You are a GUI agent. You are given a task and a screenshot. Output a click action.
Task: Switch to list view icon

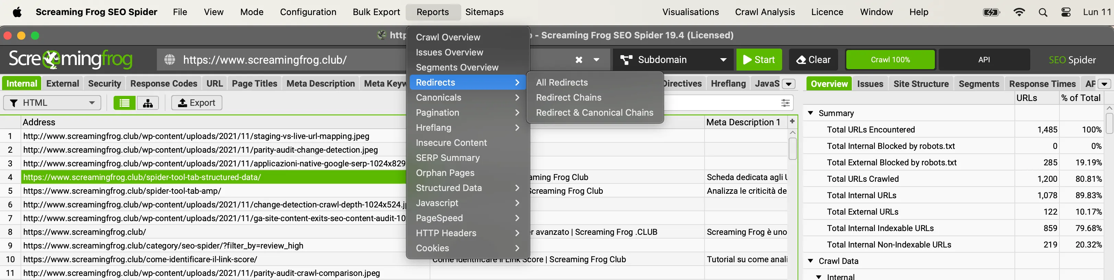tap(124, 103)
